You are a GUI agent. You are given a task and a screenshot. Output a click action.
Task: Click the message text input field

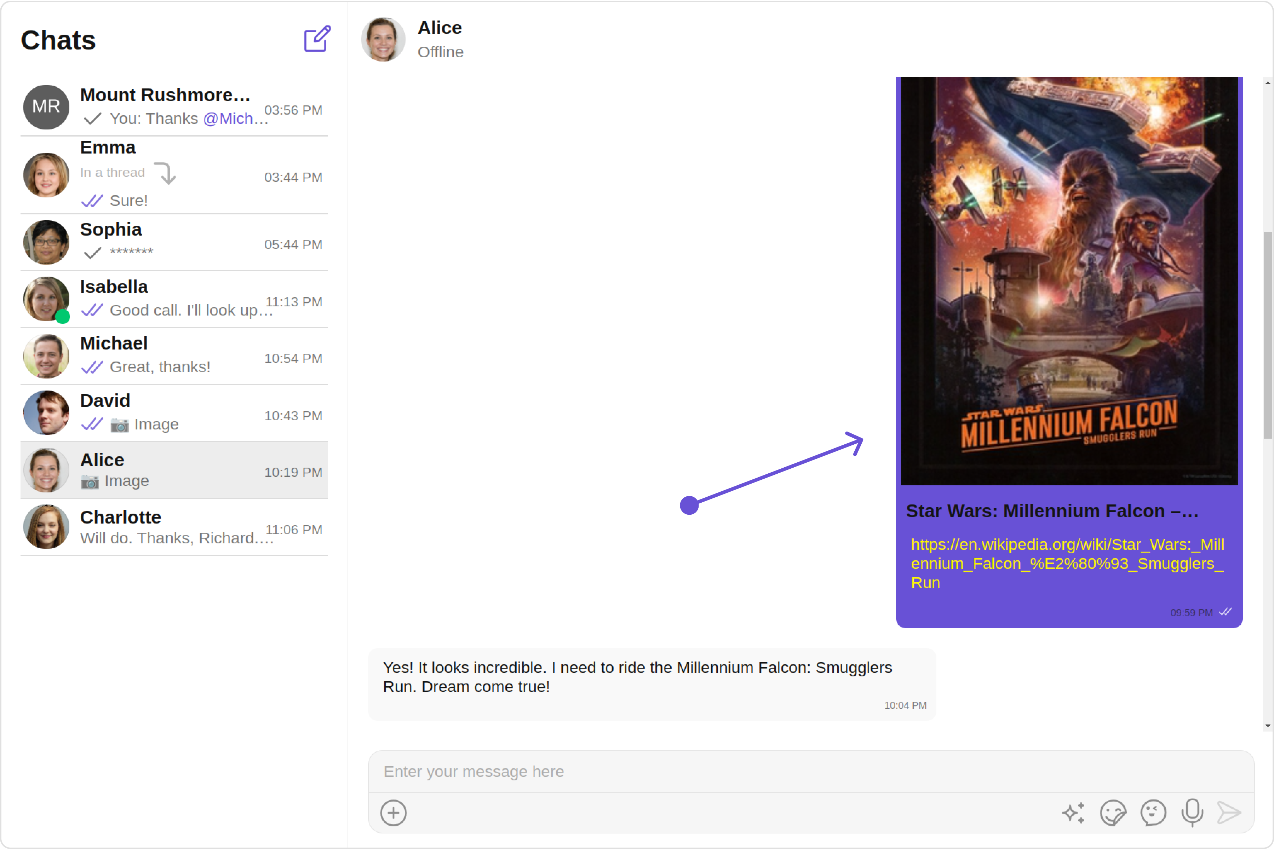point(811,772)
